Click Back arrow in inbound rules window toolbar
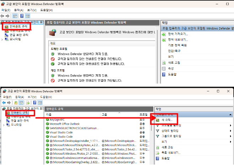Image resolution: width=234 pixels, height=166 pixels. pyautogui.click(x=4, y=102)
